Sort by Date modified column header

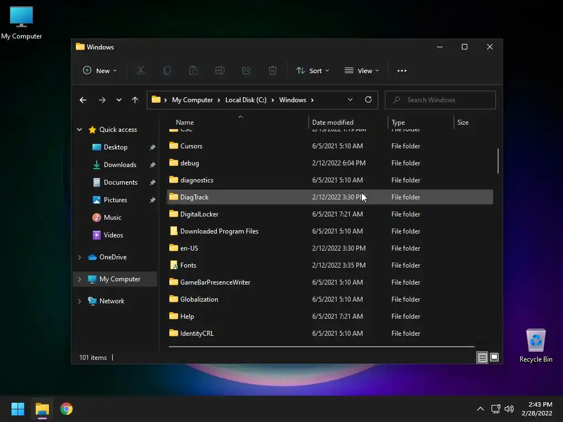333,123
